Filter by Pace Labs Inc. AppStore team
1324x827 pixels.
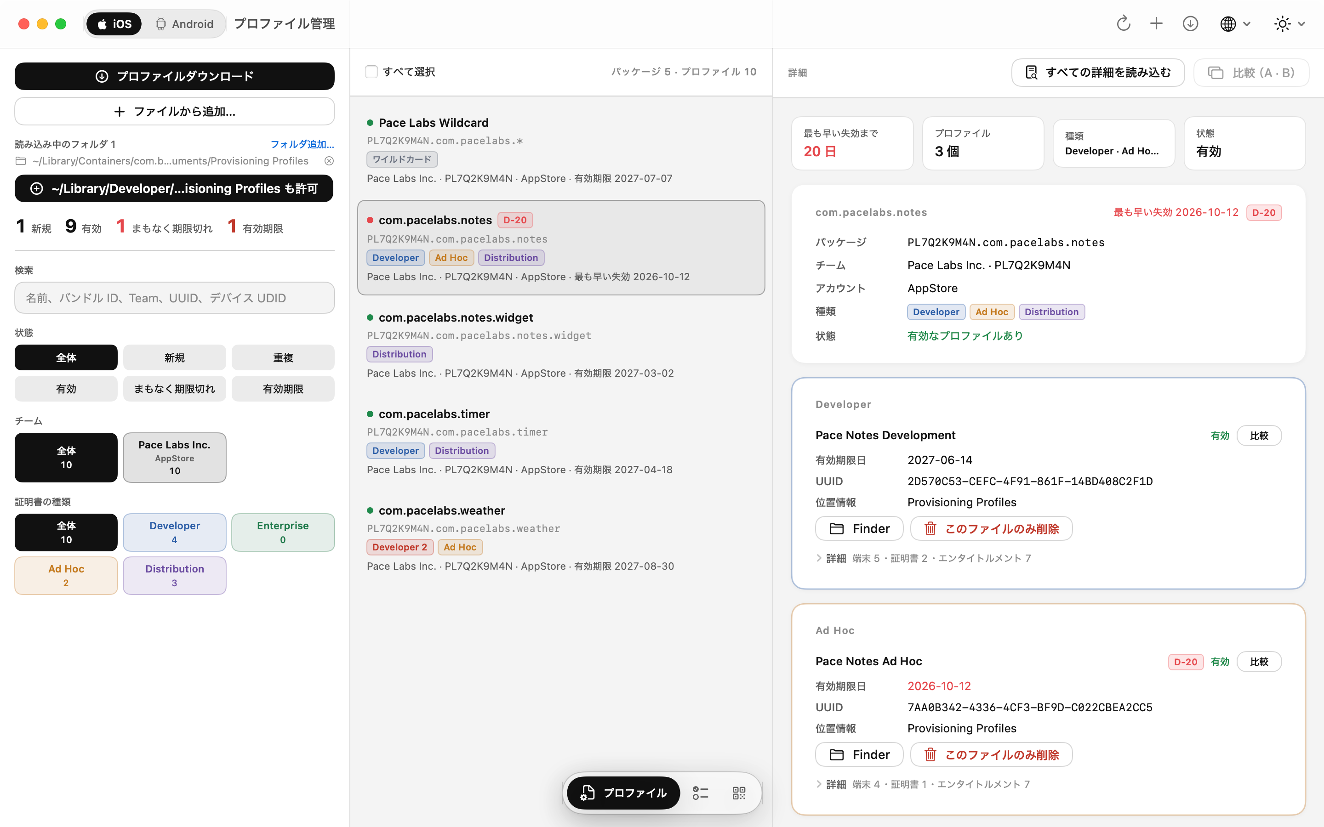click(x=175, y=457)
